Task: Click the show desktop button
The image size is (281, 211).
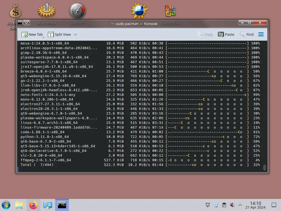Action: [274, 205]
